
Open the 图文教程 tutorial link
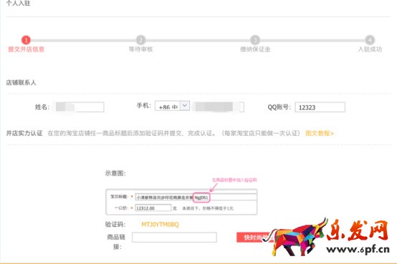[320, 133]
